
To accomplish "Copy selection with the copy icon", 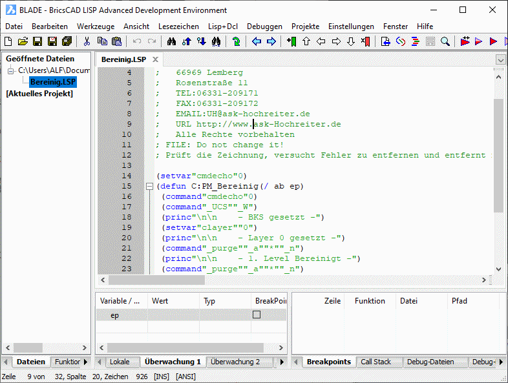I will tap(102, 41).
